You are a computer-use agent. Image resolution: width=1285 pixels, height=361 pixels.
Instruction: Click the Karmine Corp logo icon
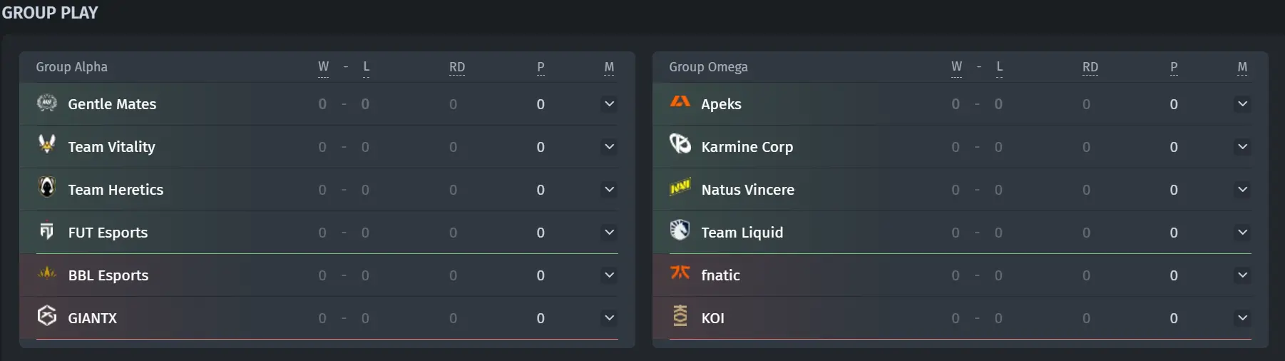(x=680, y=144)
